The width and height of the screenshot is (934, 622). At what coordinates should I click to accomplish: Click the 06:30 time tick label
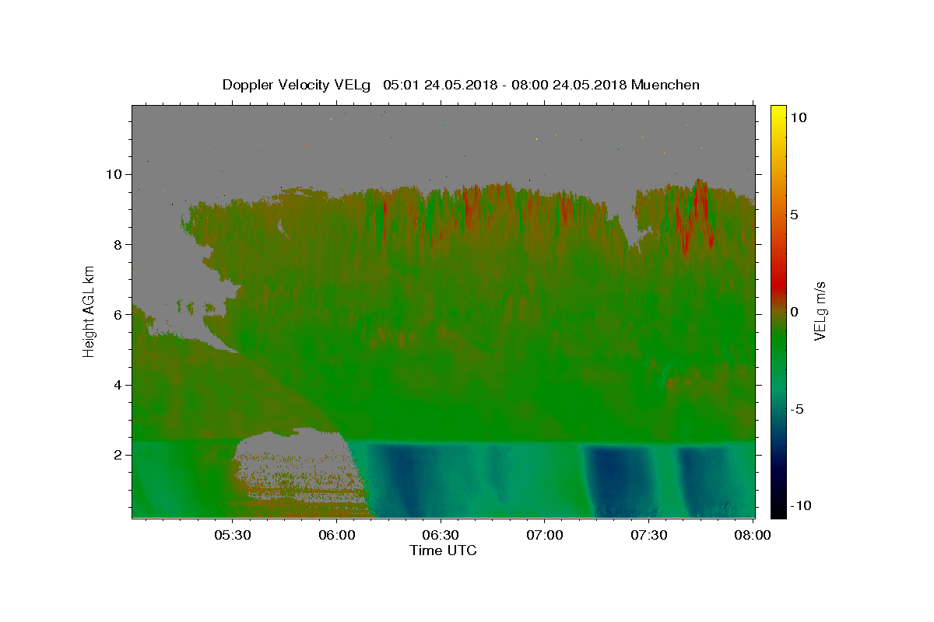(x=441, y=536)
